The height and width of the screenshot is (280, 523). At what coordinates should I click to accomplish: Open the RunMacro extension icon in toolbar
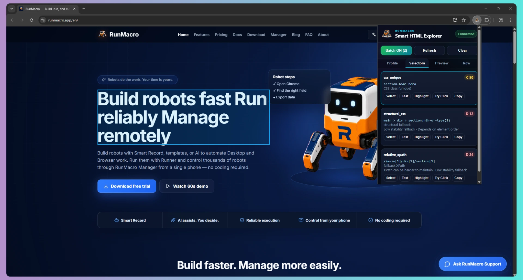click(x=477, y=20)
